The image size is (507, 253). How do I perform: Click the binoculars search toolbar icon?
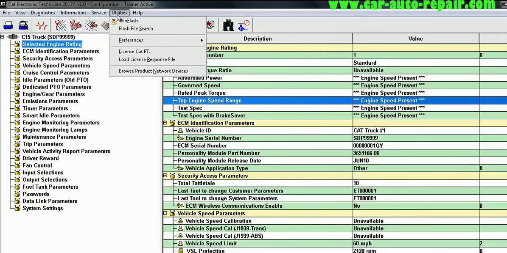point(228,25)
